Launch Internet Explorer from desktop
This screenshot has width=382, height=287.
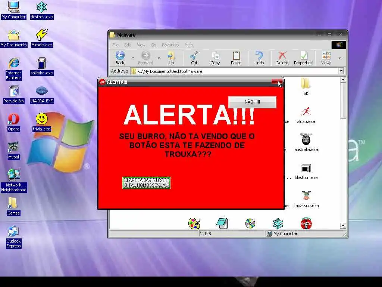[14, 69]
